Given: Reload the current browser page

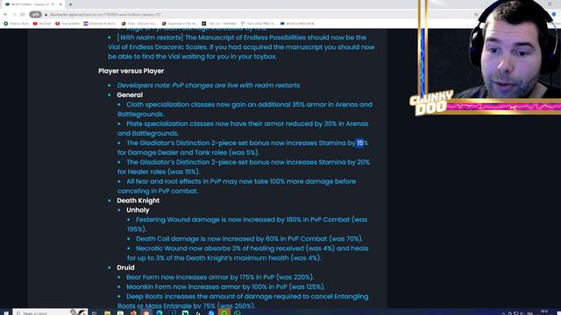Looking at the screenshot, I should tap(23, 15).
